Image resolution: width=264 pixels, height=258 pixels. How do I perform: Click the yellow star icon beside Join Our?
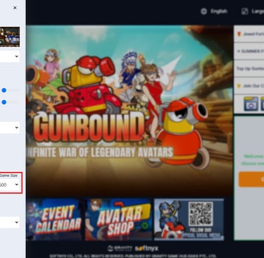[239, 86]
